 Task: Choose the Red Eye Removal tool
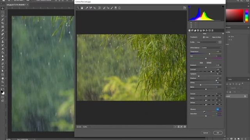pyautogui.click(x=108, y=8)
